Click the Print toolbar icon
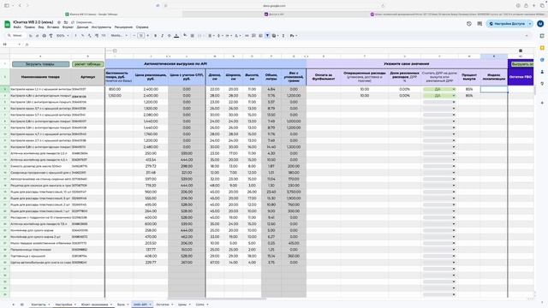The height and width of the screenshot is (308, 548). pyautogui.click(x=44, y=36)
